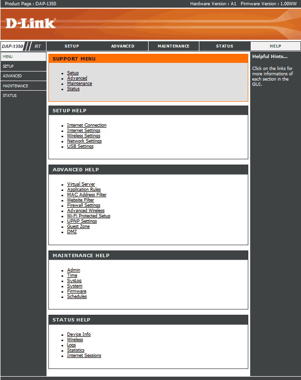Viewport: 301px width, 380px height.
Task: Select MENU in the left sidebar
Action: point(23,57)
